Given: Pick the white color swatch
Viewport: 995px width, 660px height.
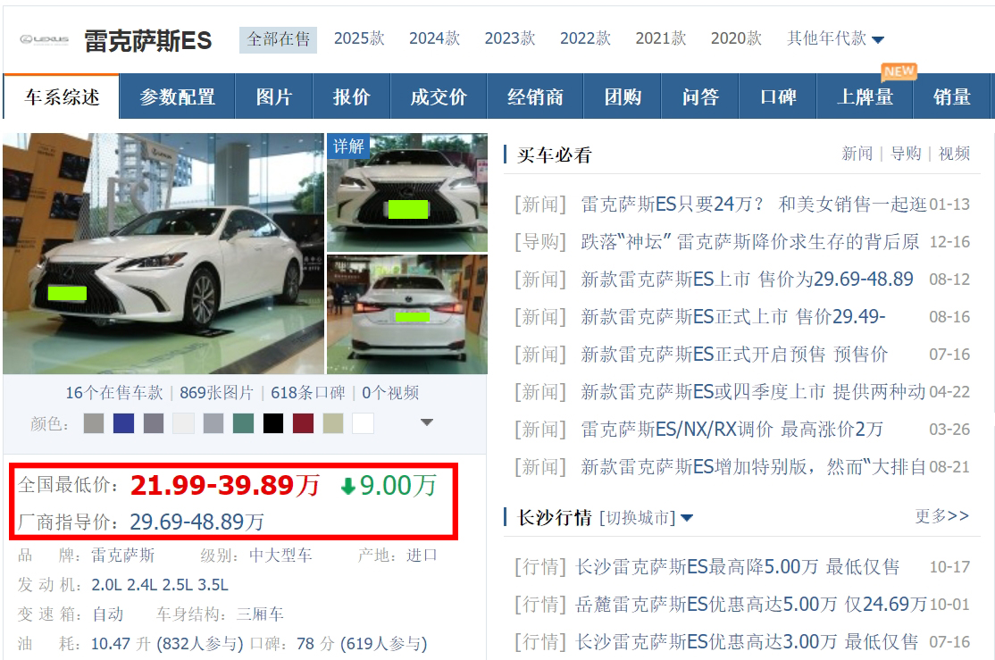Looking at the screenshot, I should 363,423.
